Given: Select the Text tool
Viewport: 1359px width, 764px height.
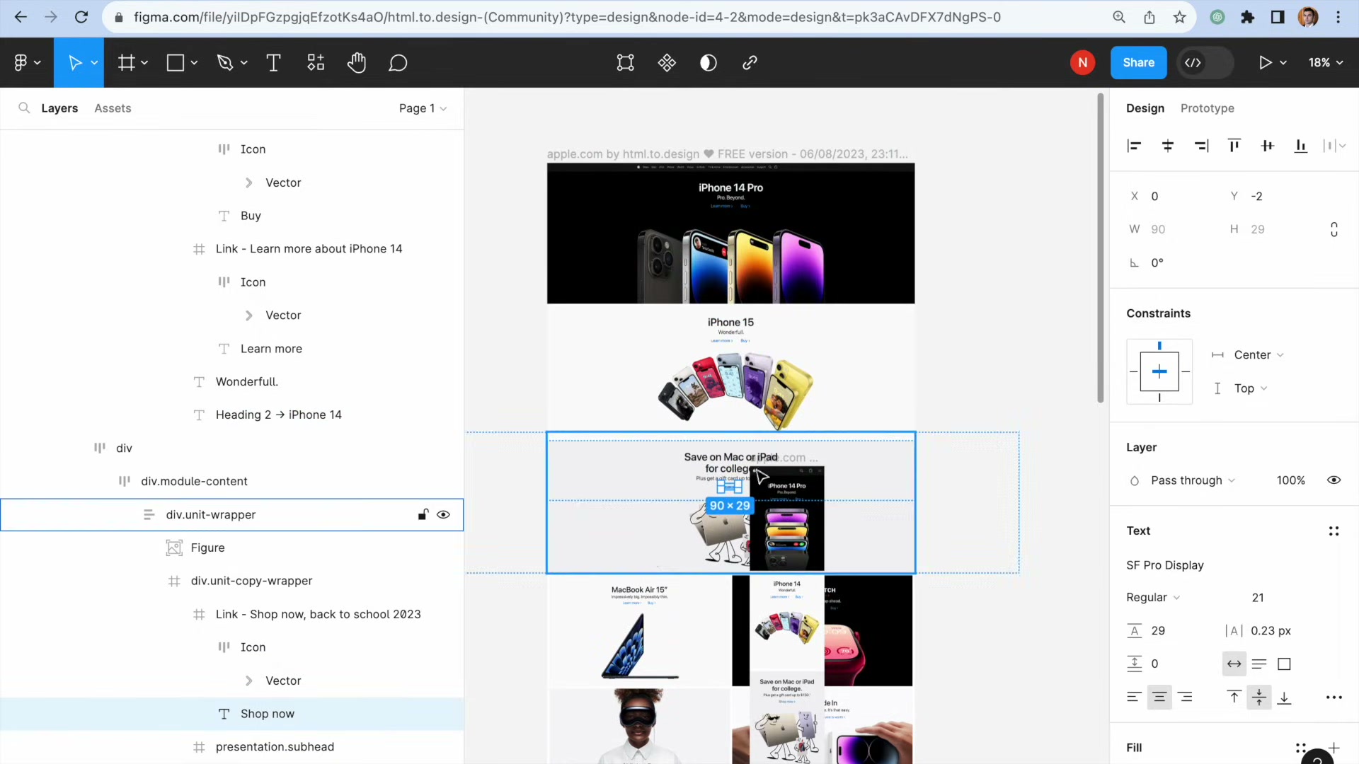Looking at the screenshot, I should [x=273, y=63].
